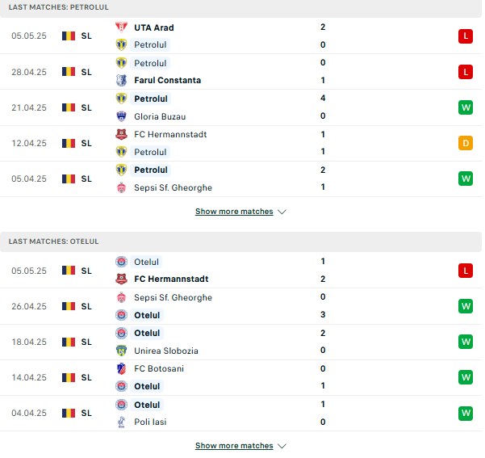Screen dimensions: 485x458
Task: Click the FC Botosani club crest
Action: 121,368
